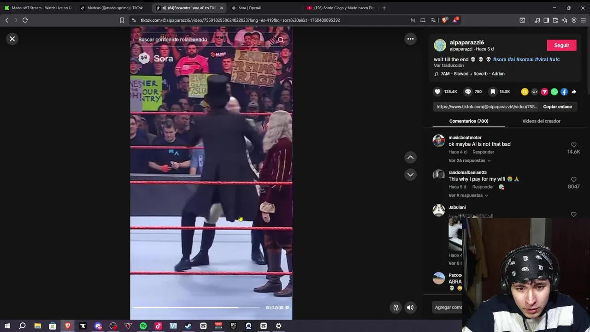Viewport: 590px width, 332px height.
Task: Mute video with the speaker icon
Action: click(410, 308)
